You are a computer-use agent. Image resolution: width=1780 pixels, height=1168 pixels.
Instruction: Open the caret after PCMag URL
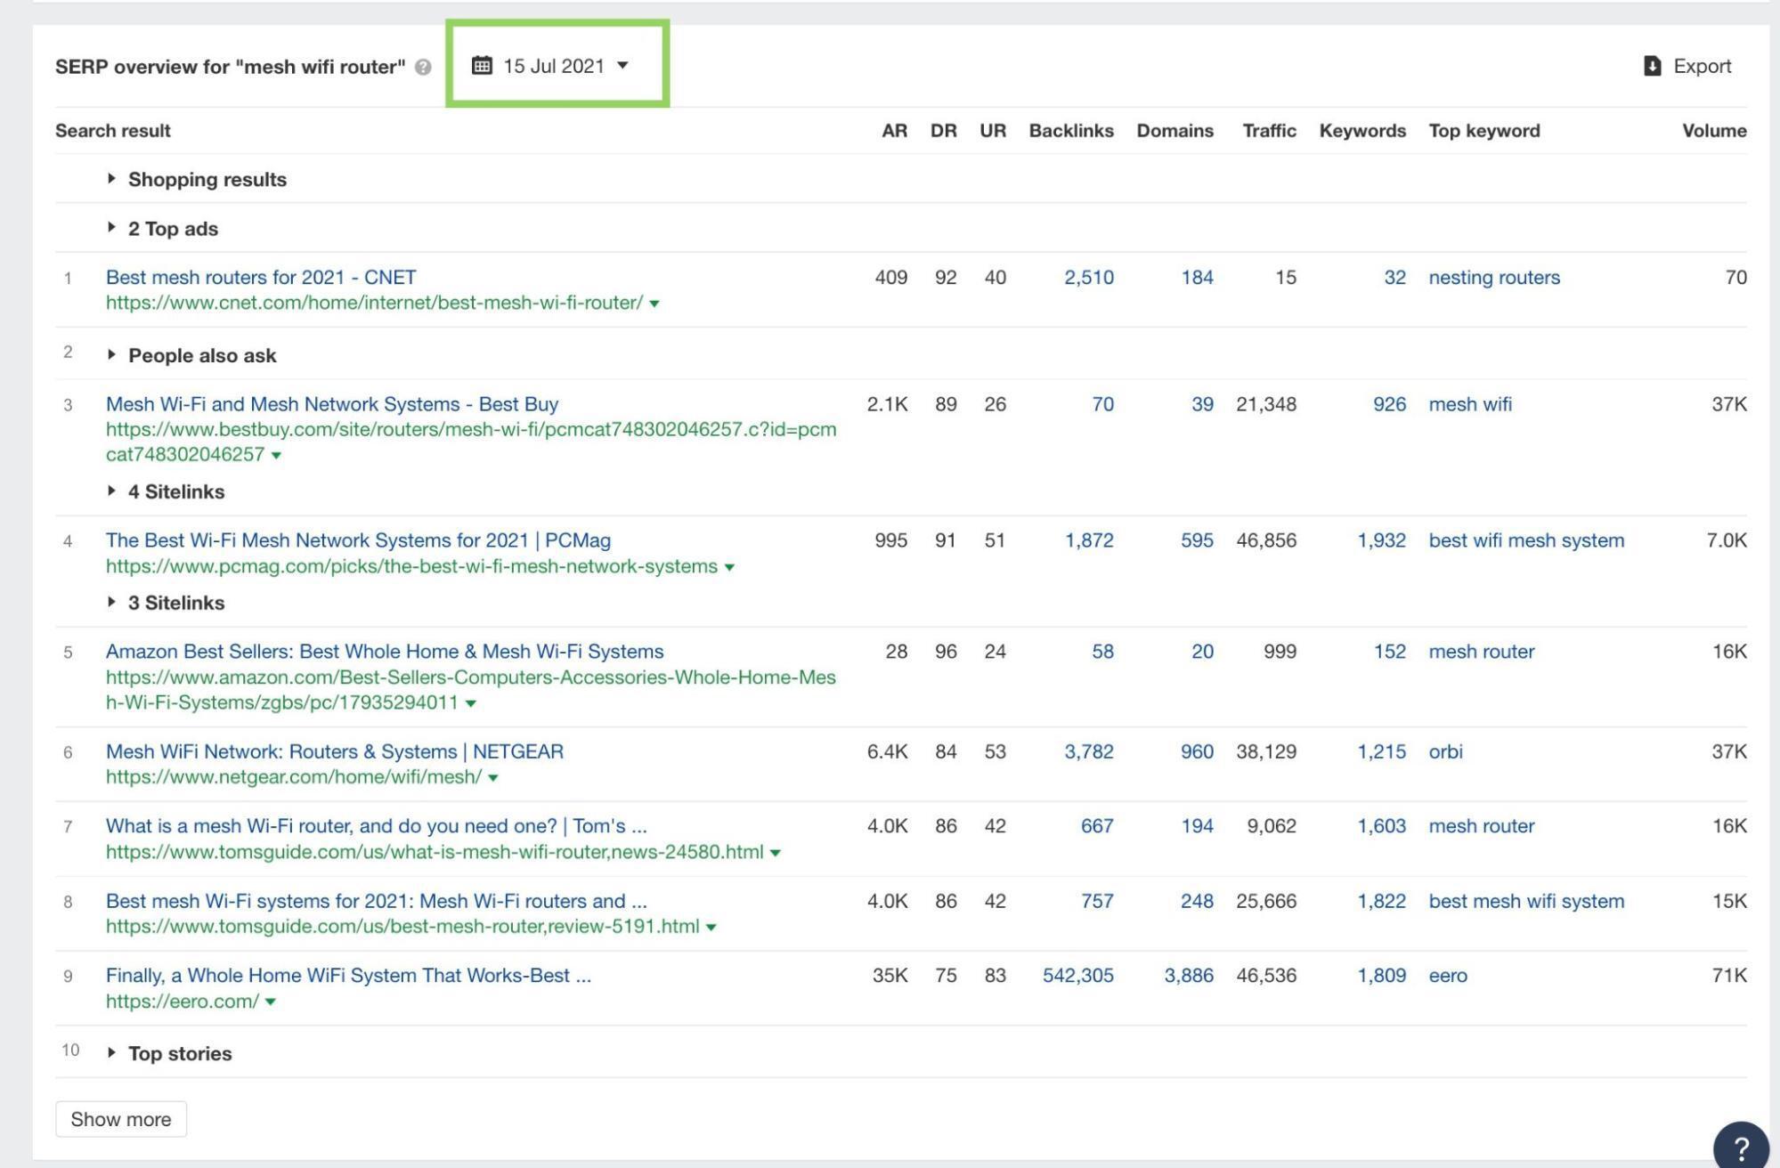click(x=729, y=567)
